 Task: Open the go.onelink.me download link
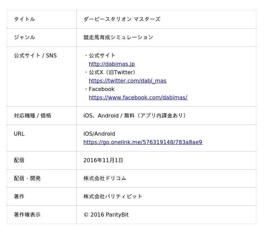[x=143, y=142]
